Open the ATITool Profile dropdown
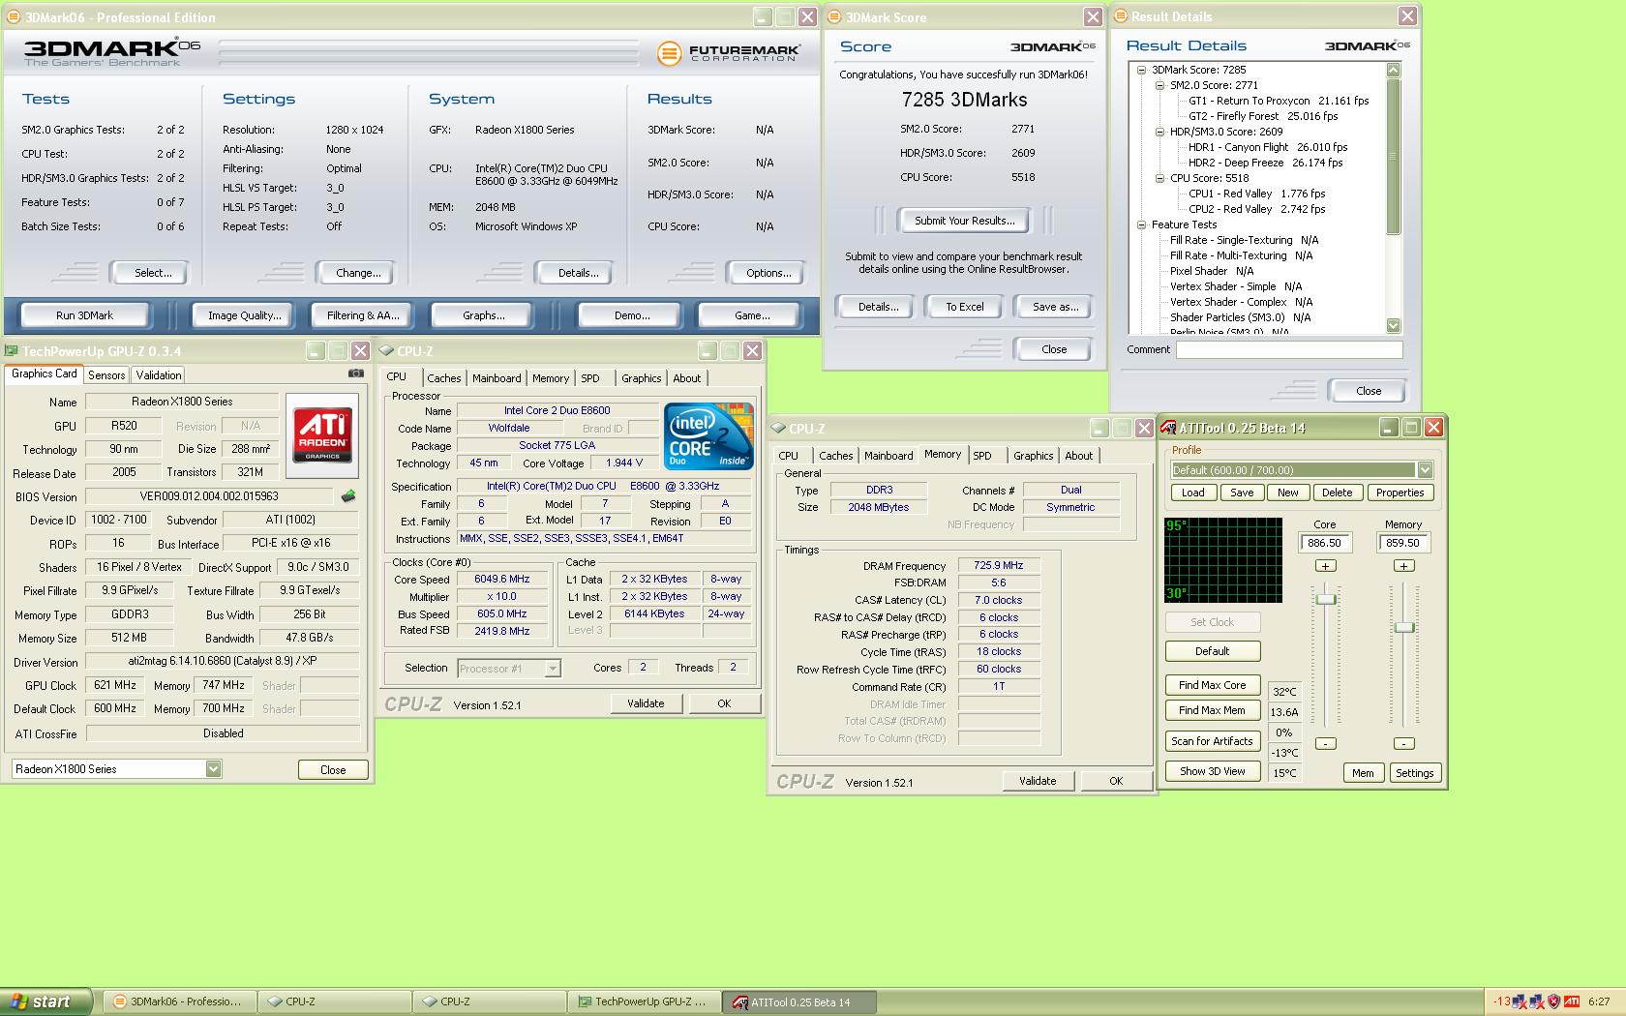 point(1425,470)
